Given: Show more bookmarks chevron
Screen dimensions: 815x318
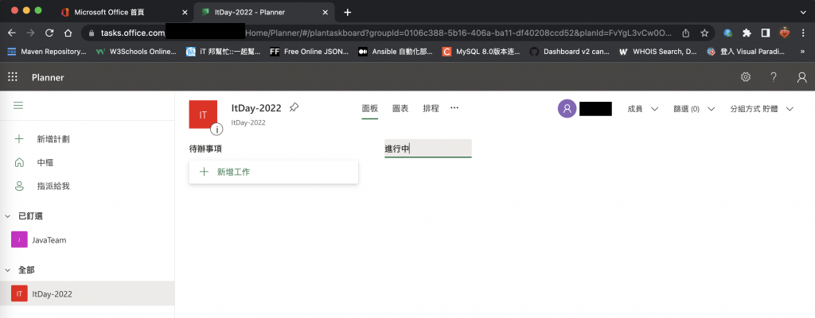Looking at the screenshot, I should point(802,52).
